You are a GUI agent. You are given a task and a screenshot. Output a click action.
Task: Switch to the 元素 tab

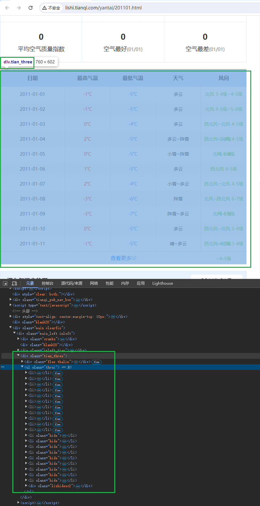30,283
